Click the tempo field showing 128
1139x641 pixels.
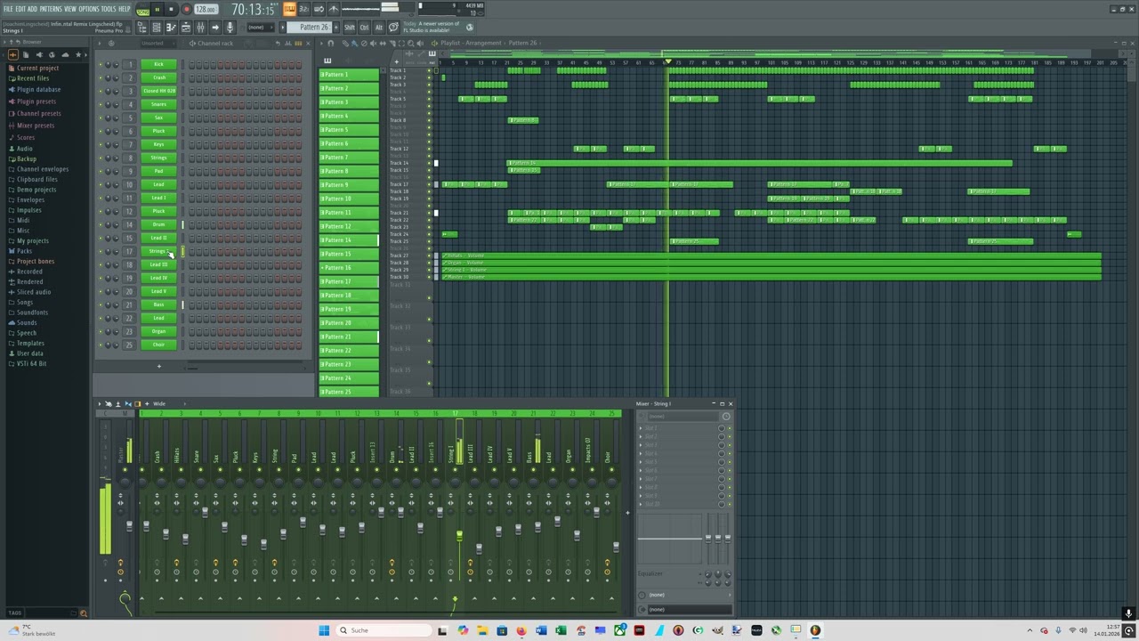pyautogui.click(x=206, y=9)
